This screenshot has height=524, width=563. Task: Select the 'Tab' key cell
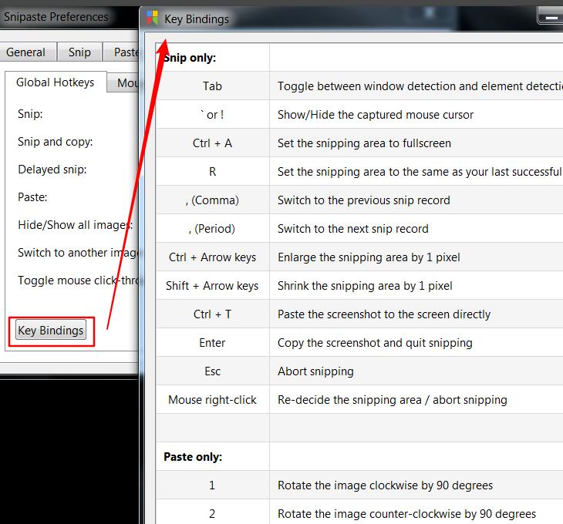[213, 86]
